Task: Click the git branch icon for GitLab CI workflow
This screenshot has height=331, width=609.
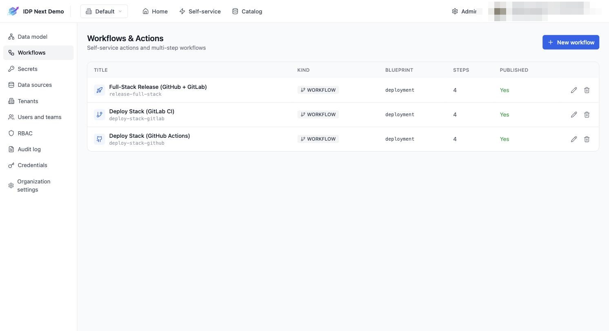Action: tap(99, 115)
